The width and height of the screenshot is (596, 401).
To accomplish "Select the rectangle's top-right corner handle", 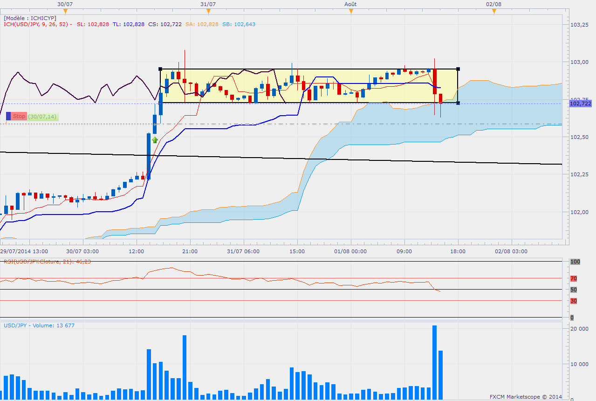I will tap(458, 69).
